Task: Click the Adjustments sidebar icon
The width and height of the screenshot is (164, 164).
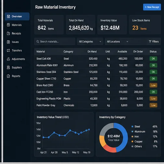Action: point(8,59)
